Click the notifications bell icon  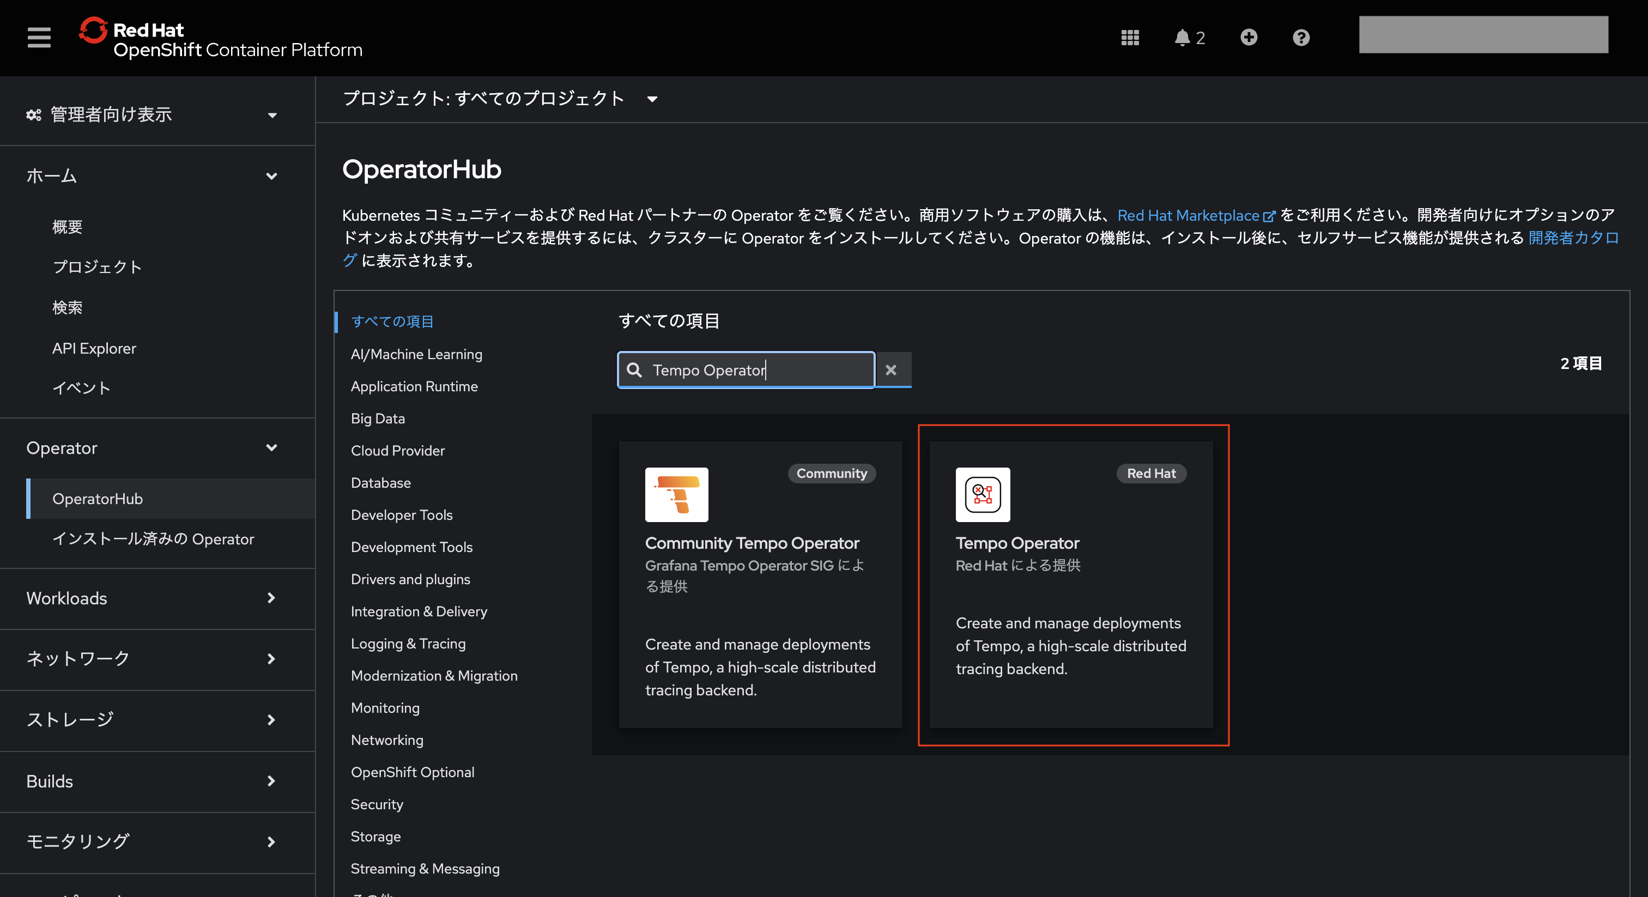tap(1182, 38)
